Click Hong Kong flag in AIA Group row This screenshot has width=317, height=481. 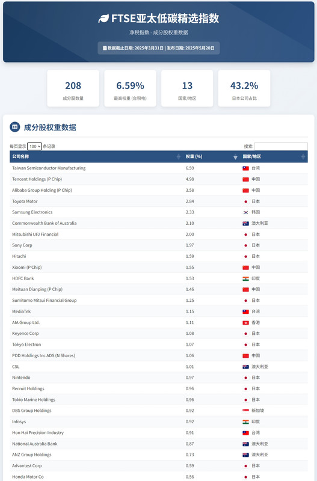246,323
